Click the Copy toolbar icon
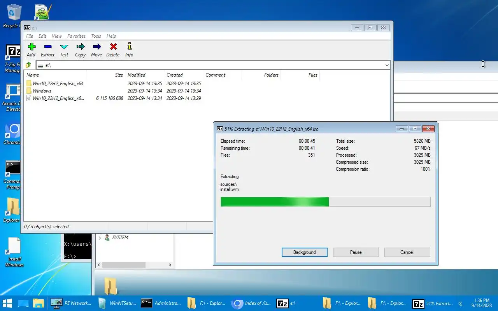This screenshot has height=311, width=498. pos(80,50)
